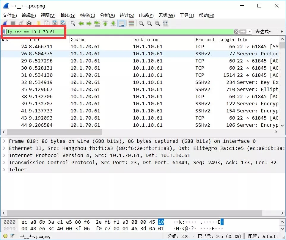
Task: Open display filter history dropdown arrow
Action: (250, 32)
